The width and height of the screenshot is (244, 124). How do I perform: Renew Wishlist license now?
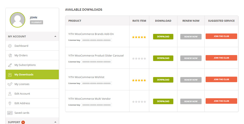(191, 80)
